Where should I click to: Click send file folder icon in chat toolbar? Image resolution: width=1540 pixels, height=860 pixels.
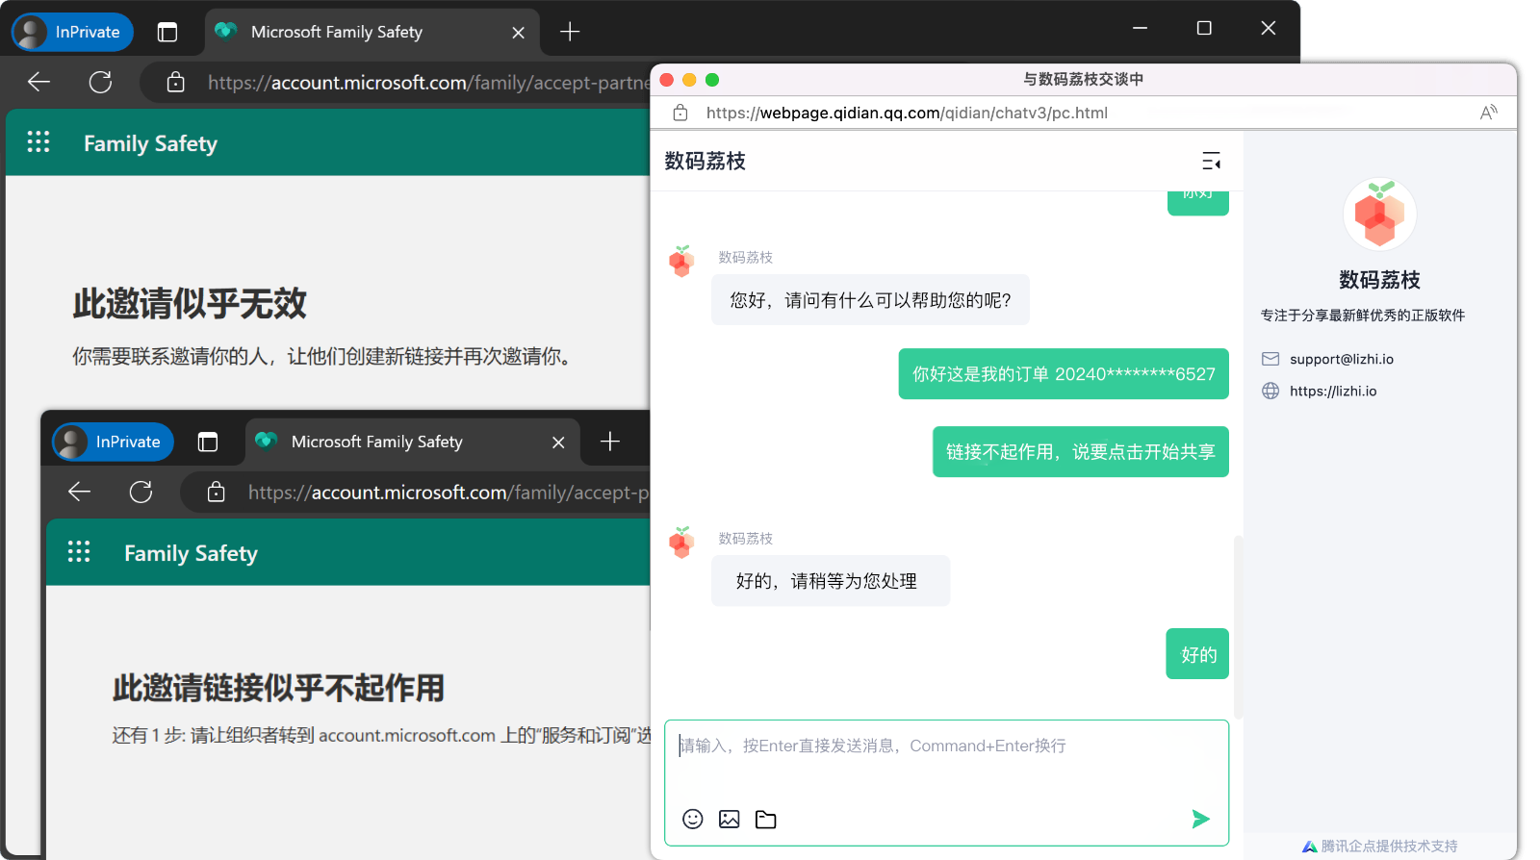[x=766, y=819]
